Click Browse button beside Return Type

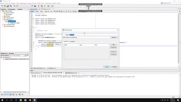tap(114, 37)
